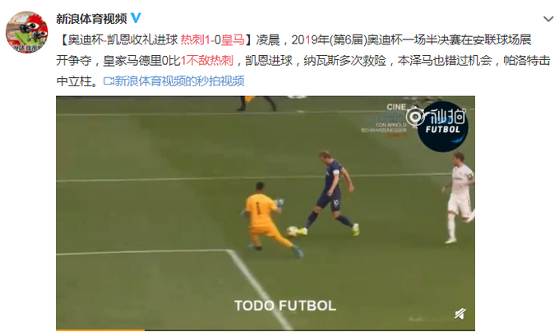Click the TODO FUTBOL watermark text
Image resolution: width=559 pixels, height=336 pixels.
pos(285,306)
